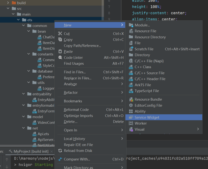The width and height of the screenshot is (208, 169).
Task: Collapse the ets folder
Action: [x=18, y=20]
